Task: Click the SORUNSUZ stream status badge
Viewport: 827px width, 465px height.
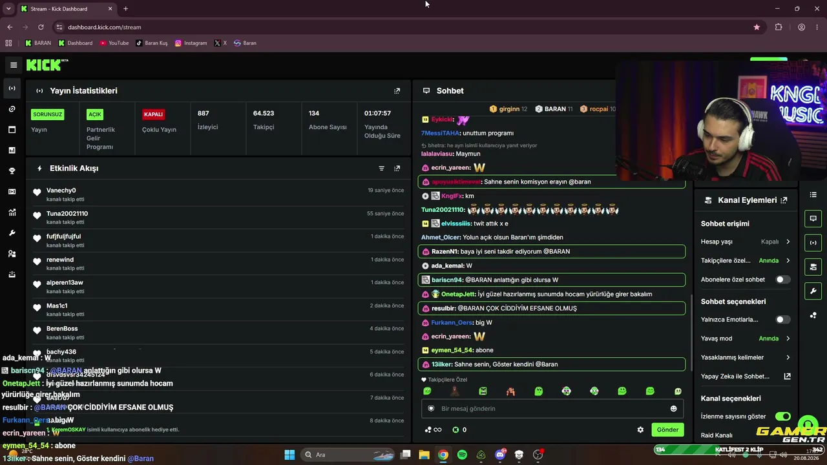Action: coord(47,115)
